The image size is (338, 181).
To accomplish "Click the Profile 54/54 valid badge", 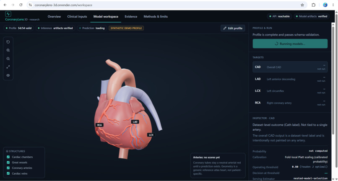I will 19,28.
